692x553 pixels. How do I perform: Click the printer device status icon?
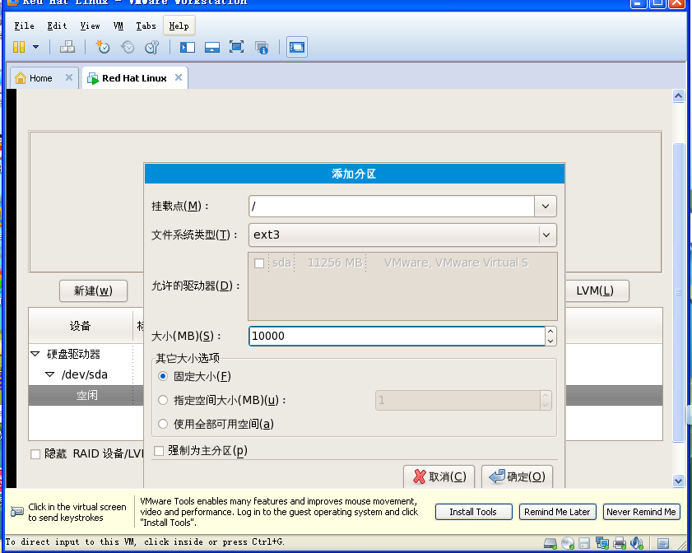(620, 544)
